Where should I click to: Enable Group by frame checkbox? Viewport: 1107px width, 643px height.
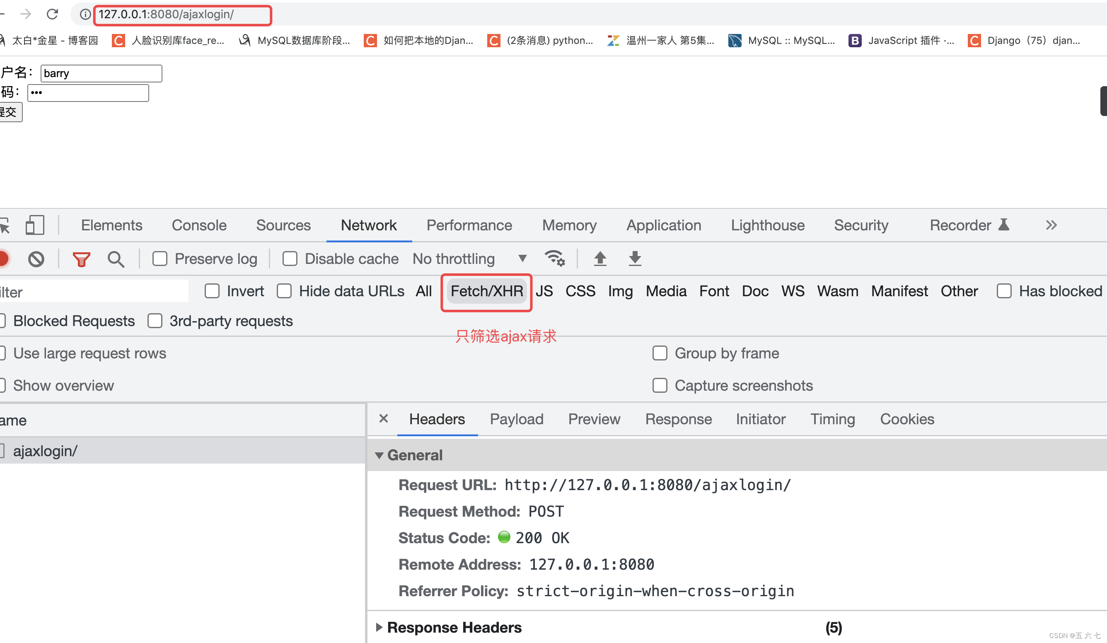(x=660, y=353)
